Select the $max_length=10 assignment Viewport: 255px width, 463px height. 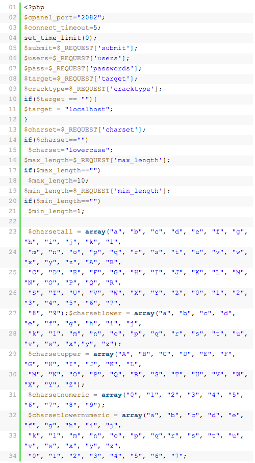click(x=59, y=181)
